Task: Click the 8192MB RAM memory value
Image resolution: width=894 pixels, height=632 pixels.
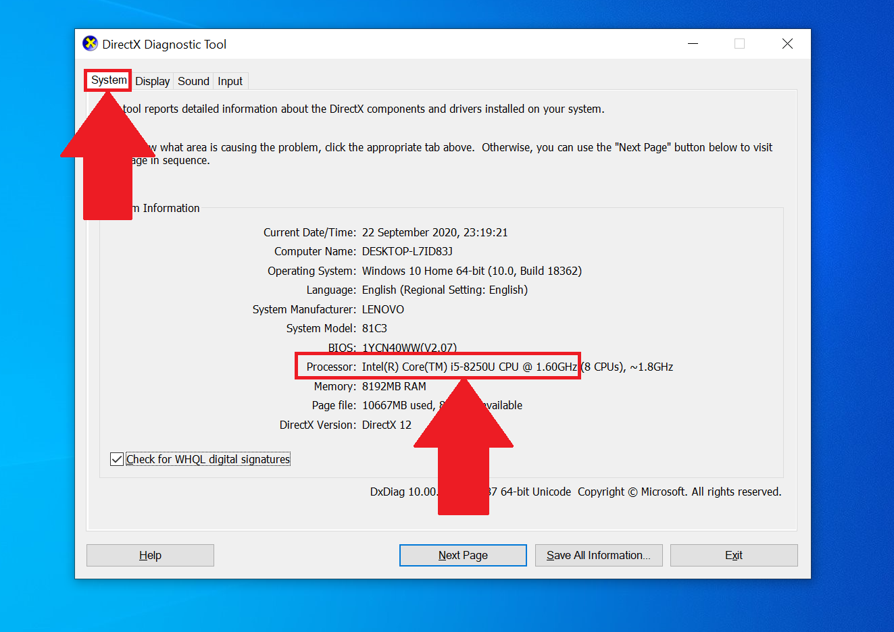Action: (x=394, y=386)
